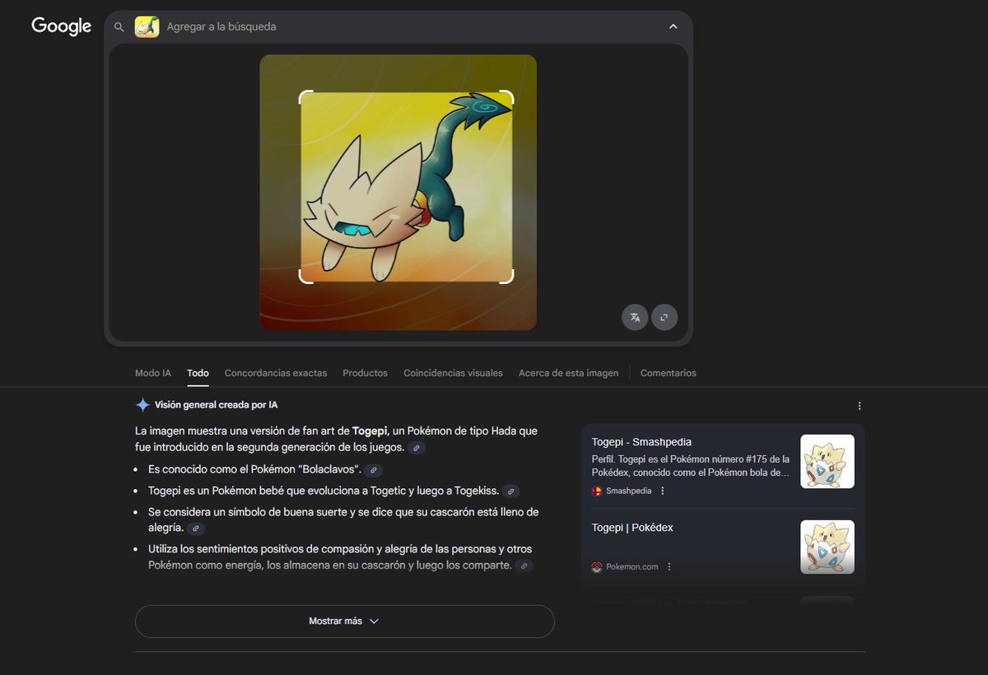This screenshot has height=675, width=988.
Task: Open the three-dot menu next to Smashpedia
Action: pos(662,490)
